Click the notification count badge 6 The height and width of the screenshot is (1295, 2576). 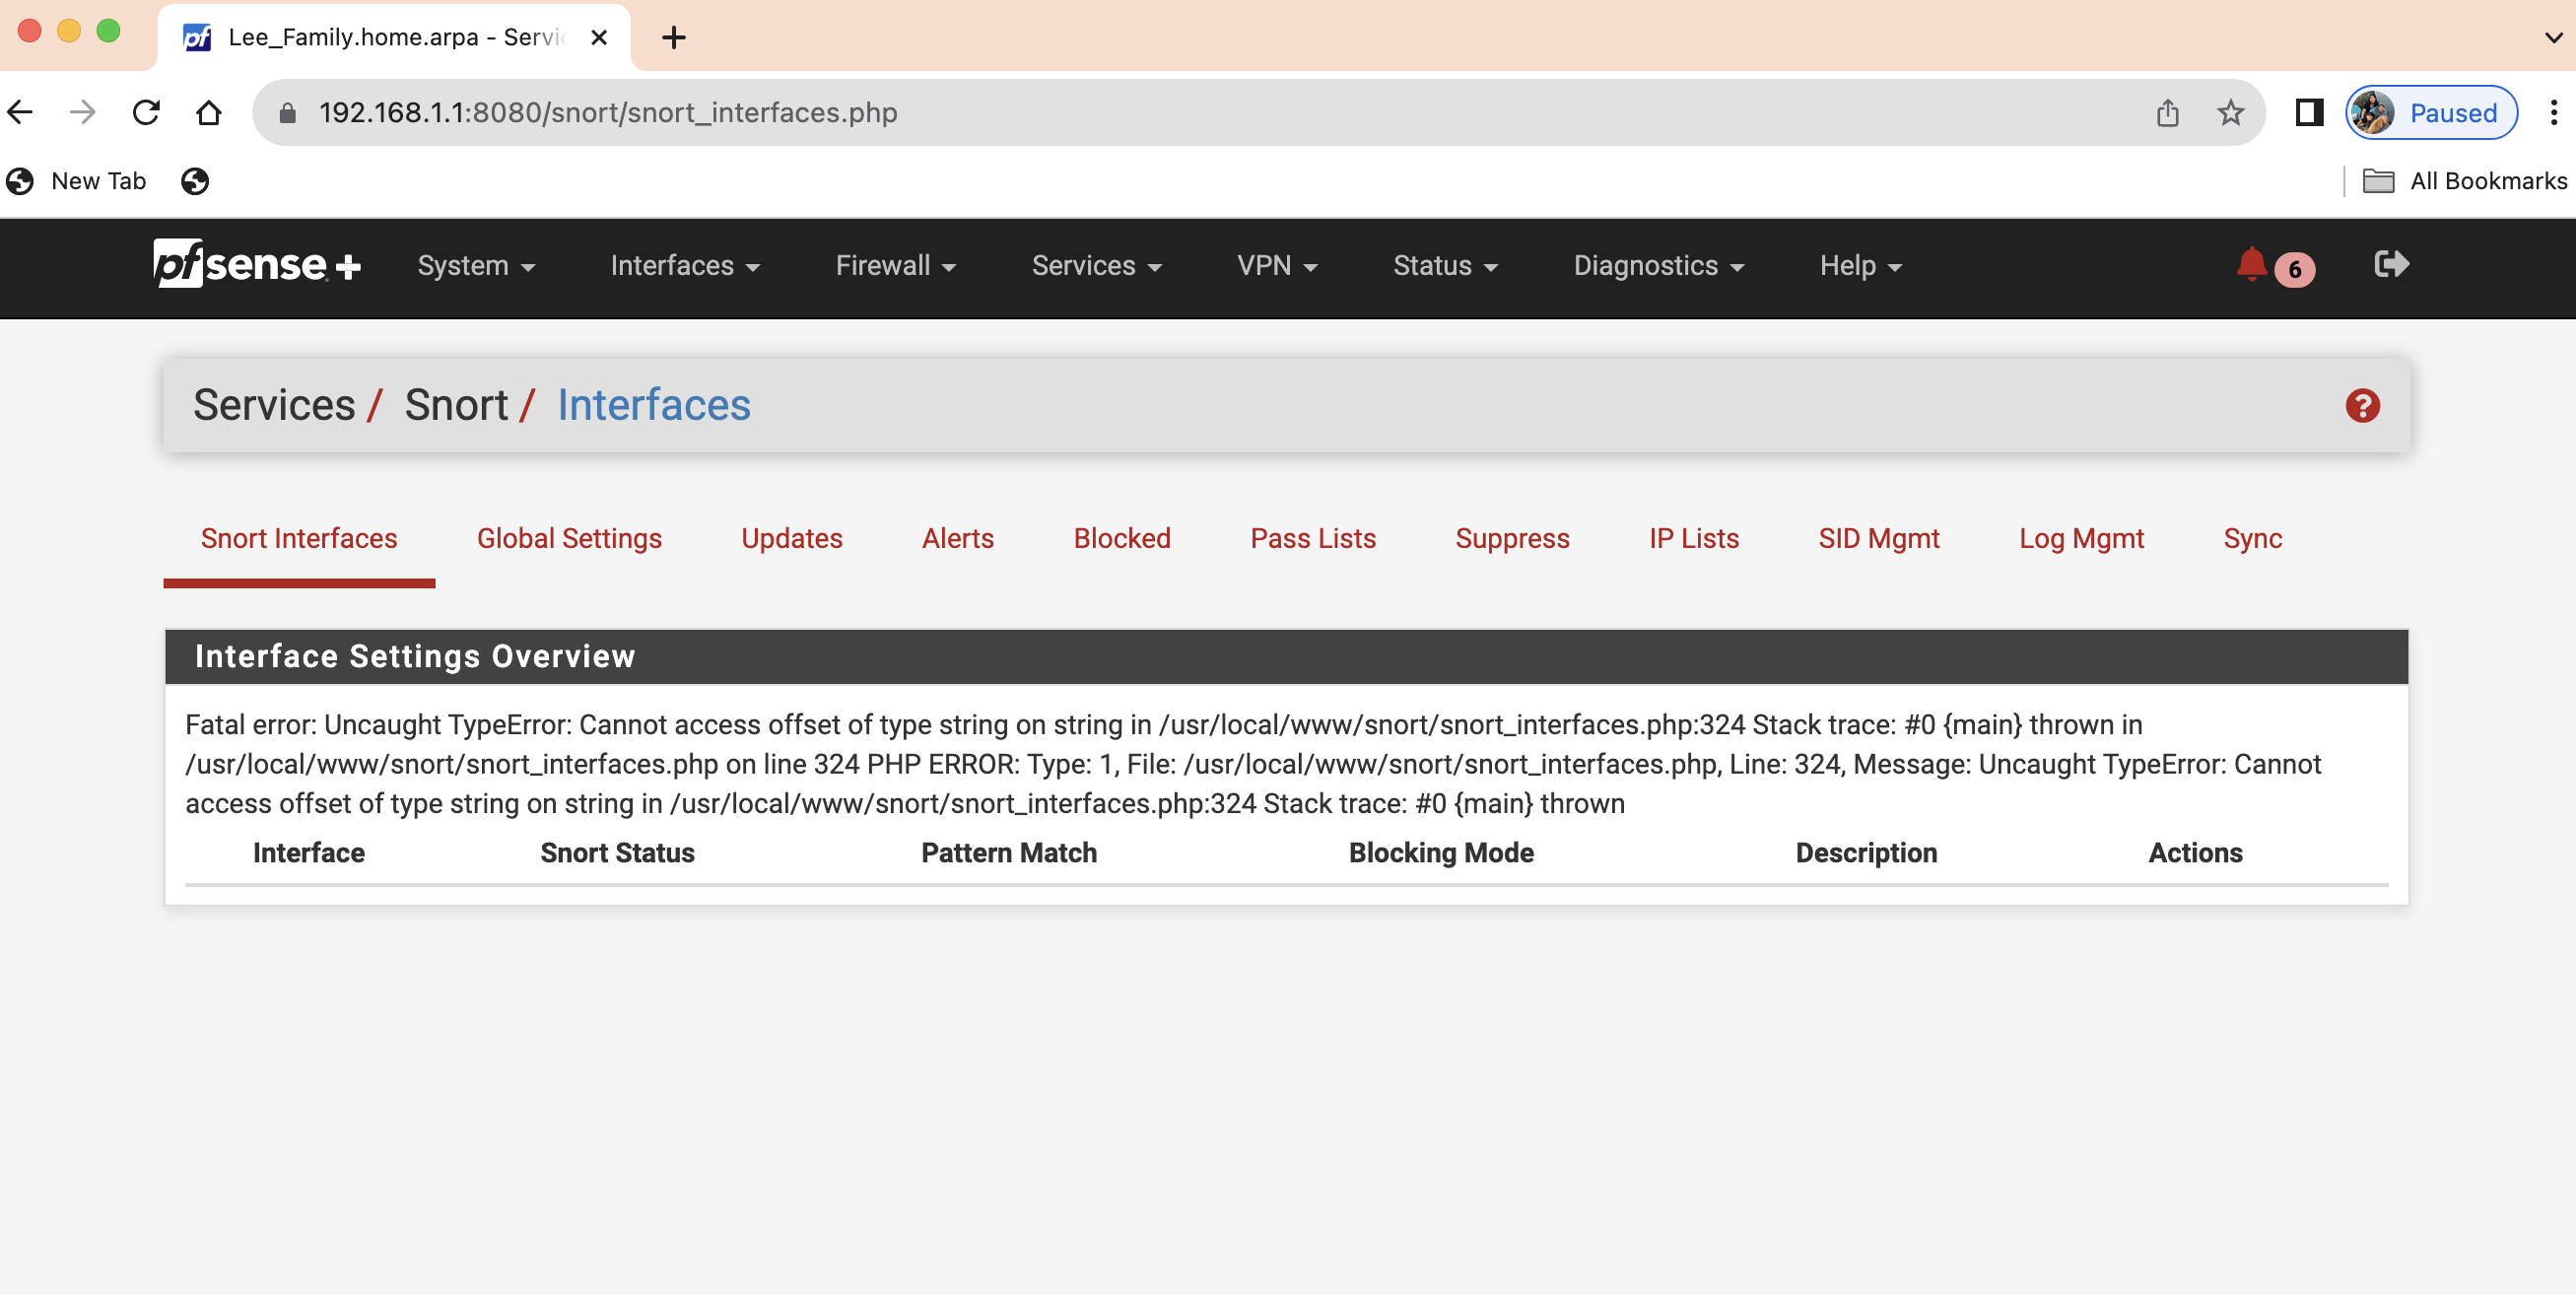(2295, 269)
